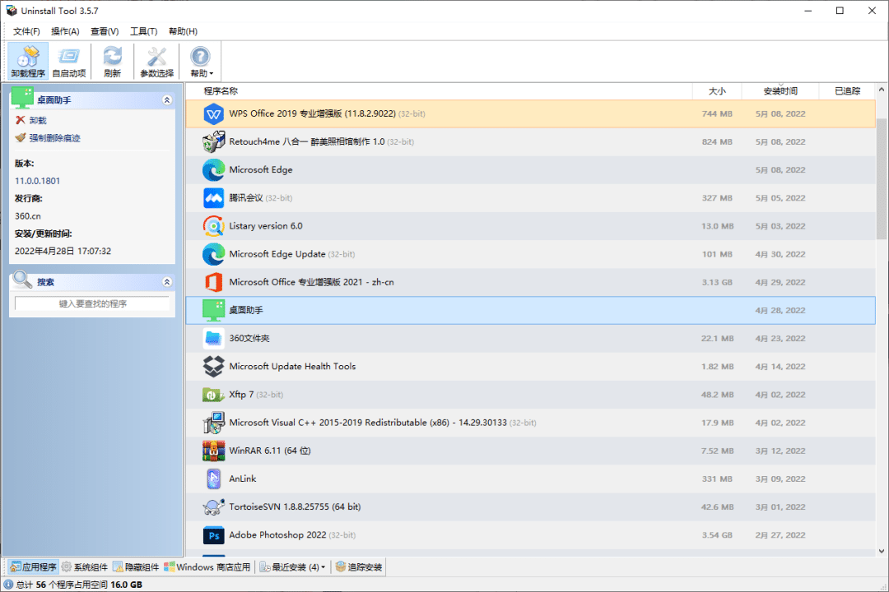Open the 操作(A) menu
The width and height of the screenshot is (889, 592).
coord(65,31)
